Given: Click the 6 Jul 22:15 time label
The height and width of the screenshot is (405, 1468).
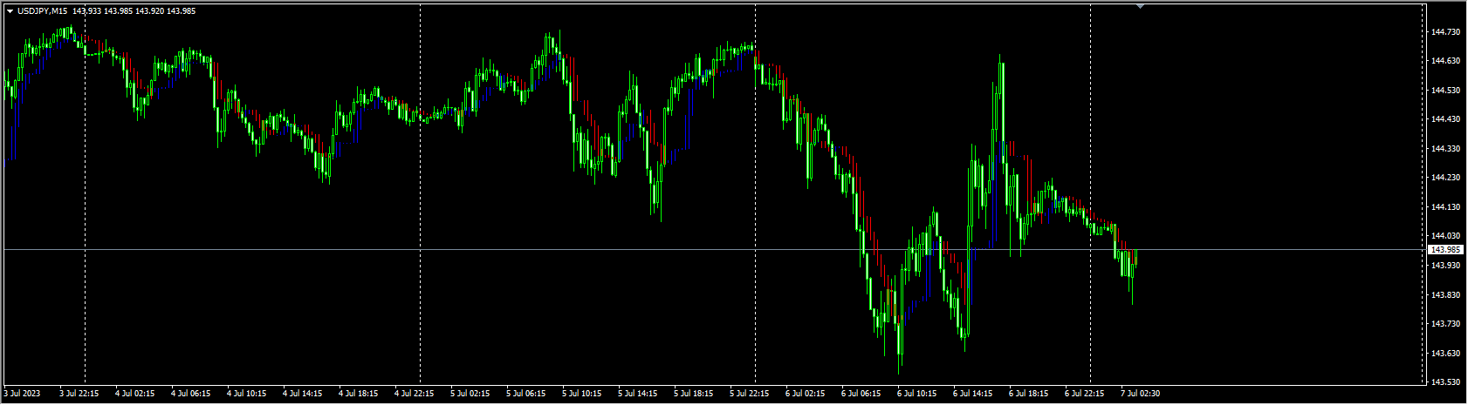Looking at the screenshot, I should tap(1085, 394).
